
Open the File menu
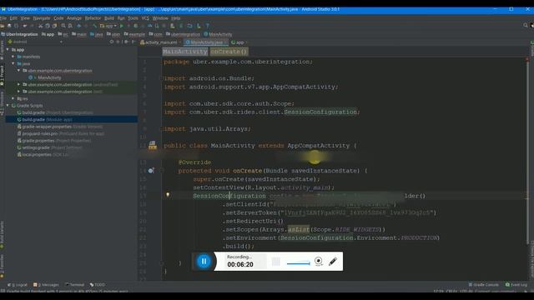(x=3, y=18)
